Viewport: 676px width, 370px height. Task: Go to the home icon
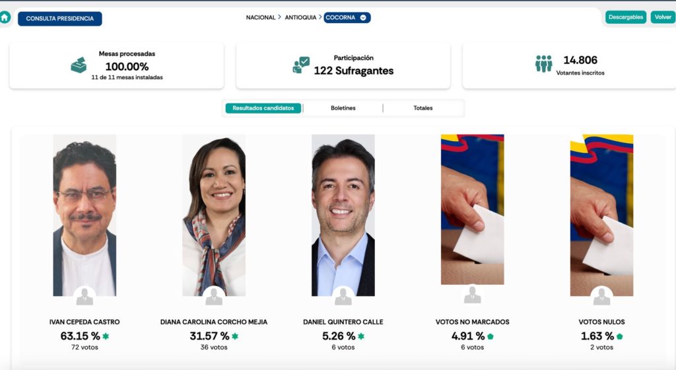click(x=5, y=18)
